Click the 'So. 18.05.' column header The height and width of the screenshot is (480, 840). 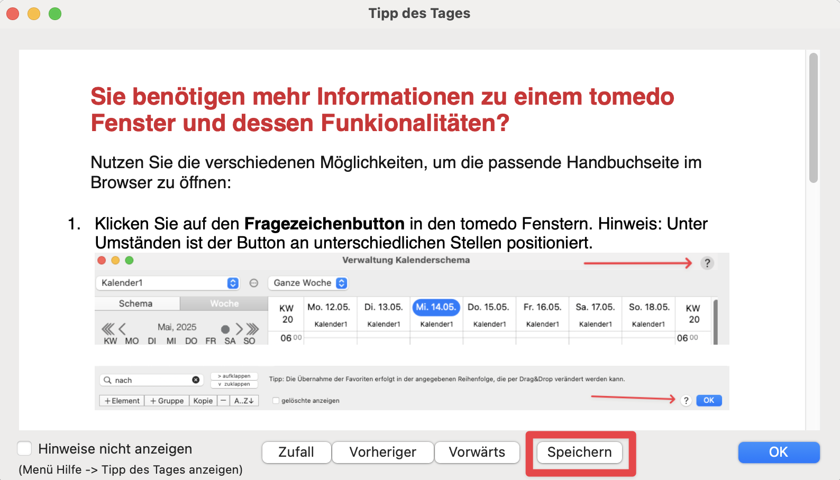tap(649, 307)
